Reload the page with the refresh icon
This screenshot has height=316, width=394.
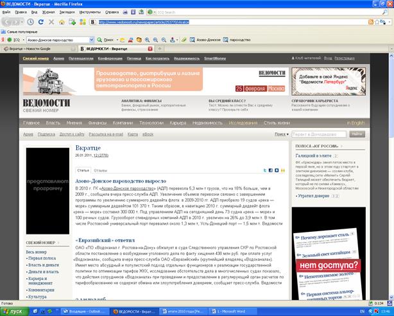click(41, 22)
